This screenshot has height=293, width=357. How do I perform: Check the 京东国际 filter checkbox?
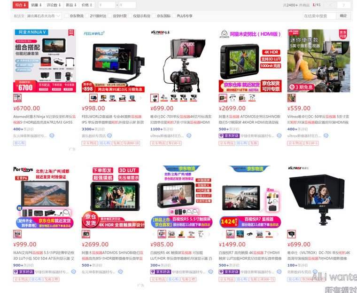tap(154, 16)
